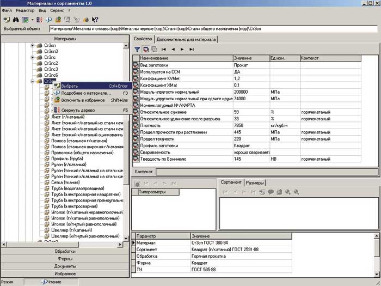The height and width of the screenshot is (286, 381).
Task: Click the What's This help cursor icon
Action: pyautogui.click(x=95, y=20)
